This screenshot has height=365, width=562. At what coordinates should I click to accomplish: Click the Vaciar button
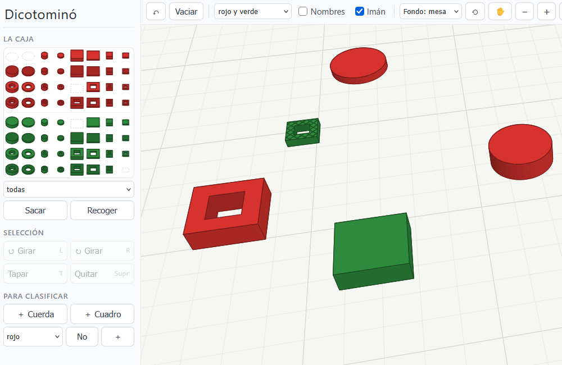coord(186,11)
